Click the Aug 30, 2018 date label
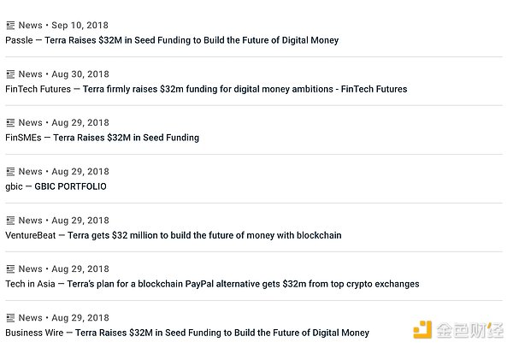Viewport: 513px width, 348px height. point(80,74)
